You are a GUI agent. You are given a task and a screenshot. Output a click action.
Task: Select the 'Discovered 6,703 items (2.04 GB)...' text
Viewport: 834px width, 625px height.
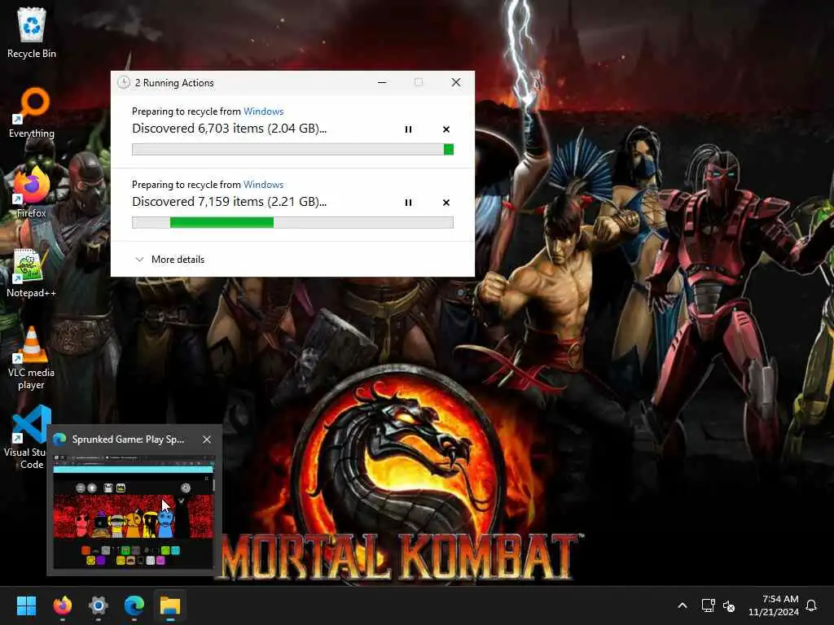coord(229,129)
